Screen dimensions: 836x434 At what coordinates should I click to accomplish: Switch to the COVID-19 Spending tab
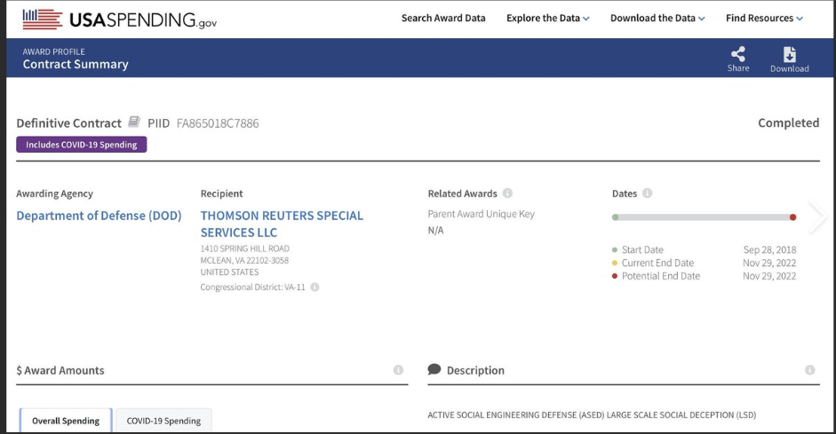163,421
